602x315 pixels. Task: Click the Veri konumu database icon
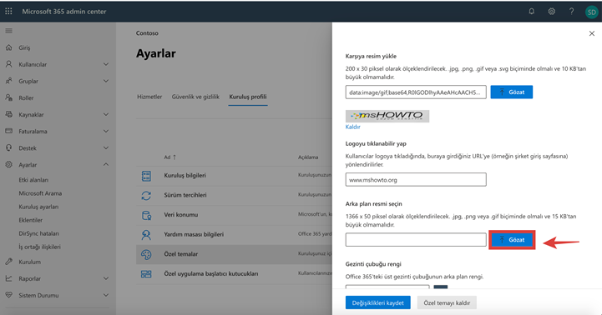point(146,215)
